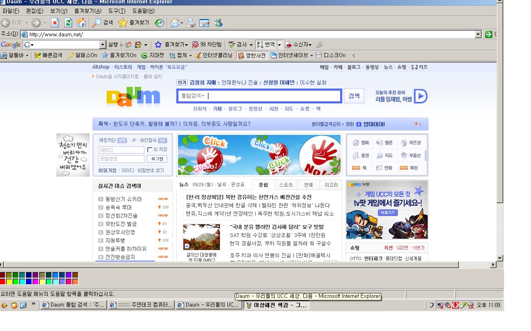Click the 인터넷클리닝 broom icon
Image resolution: width=531 pixels, height=331 pixels.
198,55
